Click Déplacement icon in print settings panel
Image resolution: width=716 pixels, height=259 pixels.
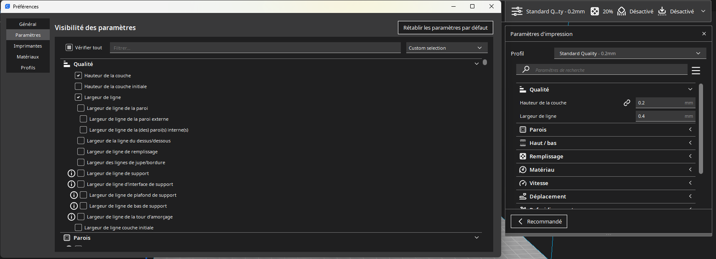(522, 196)
